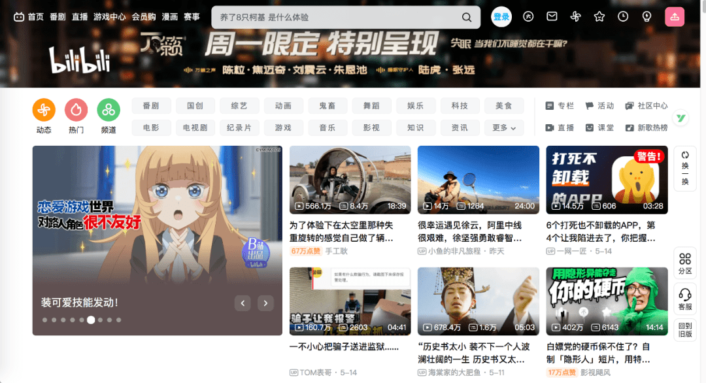This screenshot has width=706, height=383.
Task: Select the 舞蹈 category chip
Action: pyautogui.click(x=372, y=106)
